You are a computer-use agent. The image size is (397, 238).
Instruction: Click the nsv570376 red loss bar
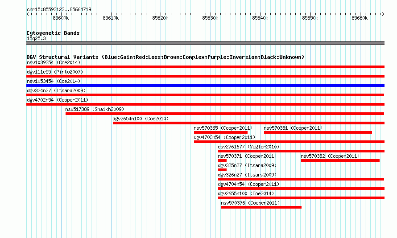261,207
